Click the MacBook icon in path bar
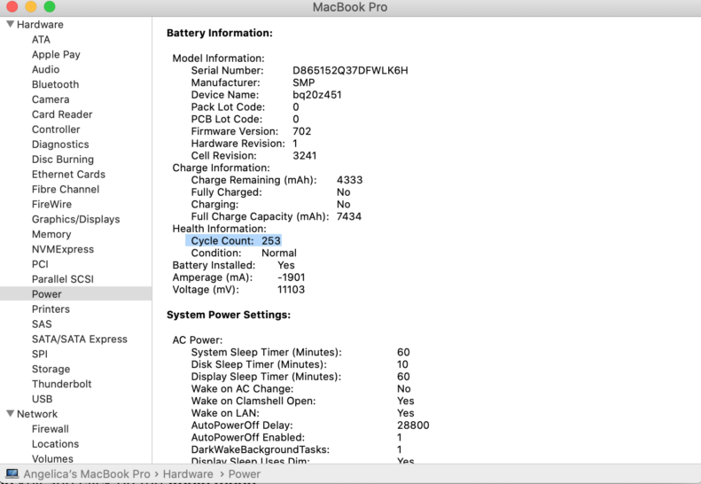701x484 pixels. pos(12,473)
